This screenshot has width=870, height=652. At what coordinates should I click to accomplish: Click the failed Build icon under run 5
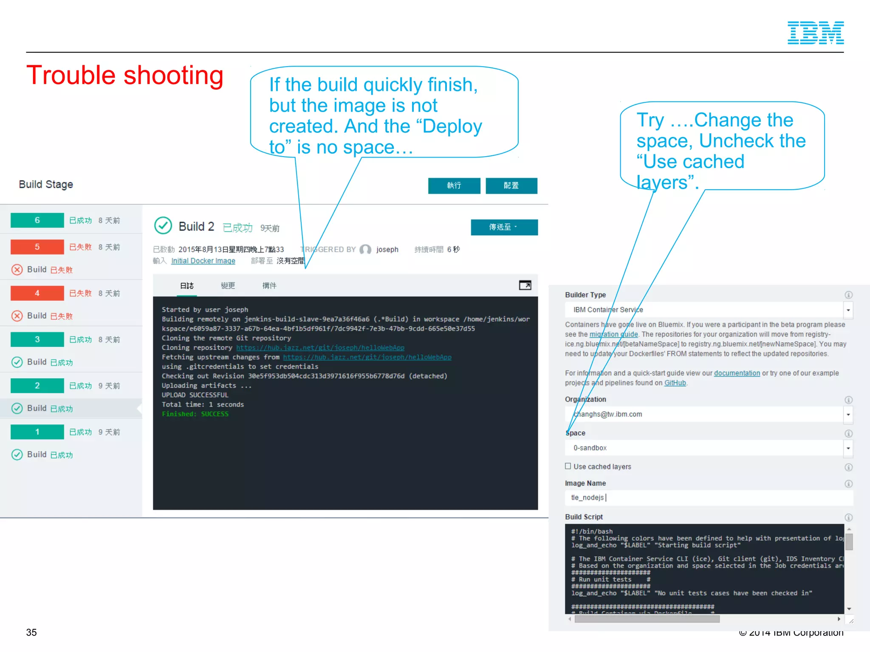click(x=17, y=270)
